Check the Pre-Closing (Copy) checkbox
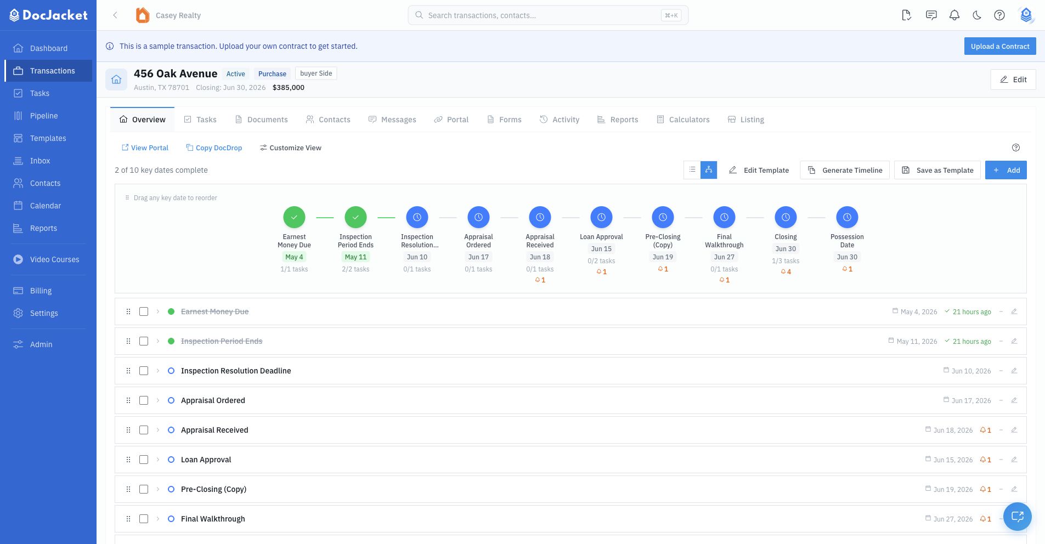This screenshot has height=544, width=1045. [x=144, y=489]
